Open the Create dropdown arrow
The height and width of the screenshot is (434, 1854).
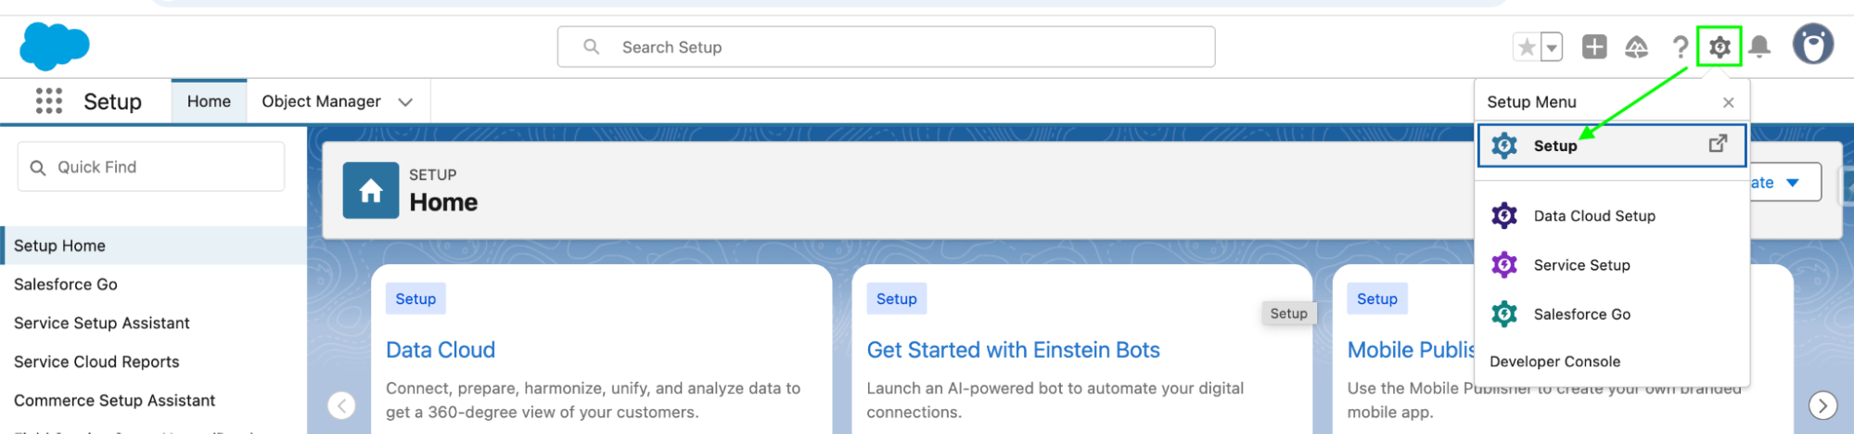tap(1792, 183)
